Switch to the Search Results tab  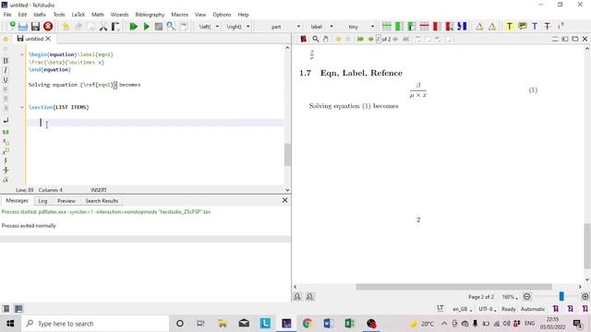102,201
